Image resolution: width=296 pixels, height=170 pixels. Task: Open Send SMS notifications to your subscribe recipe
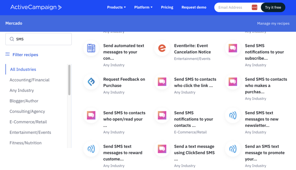pyautogui.click(x=264, y=52)
